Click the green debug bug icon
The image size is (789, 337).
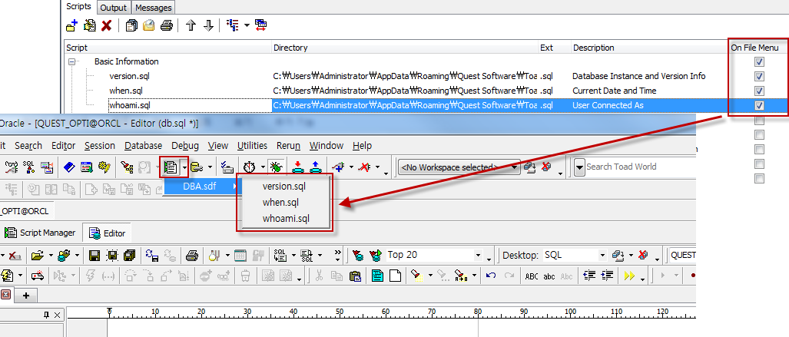276,167
